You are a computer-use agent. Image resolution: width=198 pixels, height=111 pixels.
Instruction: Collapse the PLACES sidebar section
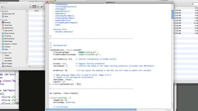tap(1, 20)
